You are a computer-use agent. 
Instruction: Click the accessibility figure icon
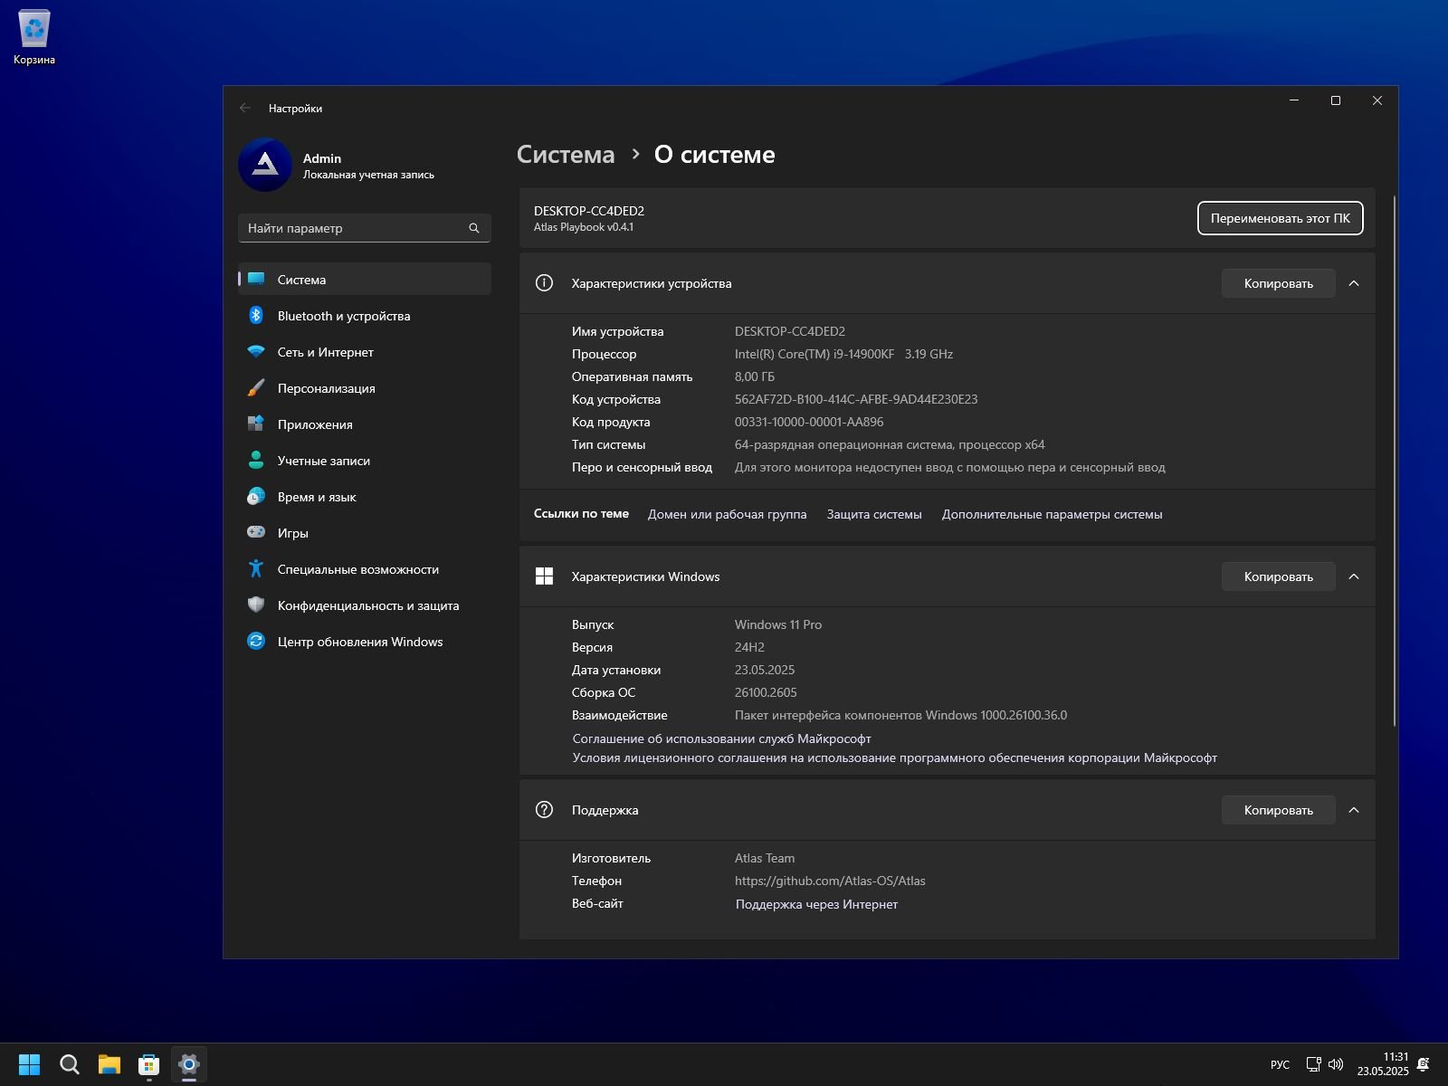(x=256, y=568)
